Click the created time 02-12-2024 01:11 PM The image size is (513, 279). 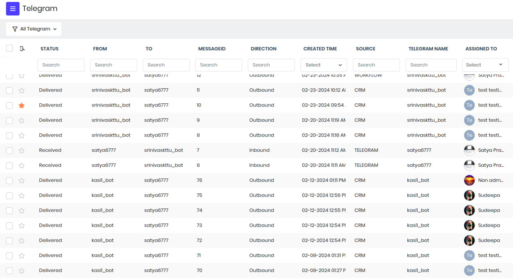coord(324,180)
